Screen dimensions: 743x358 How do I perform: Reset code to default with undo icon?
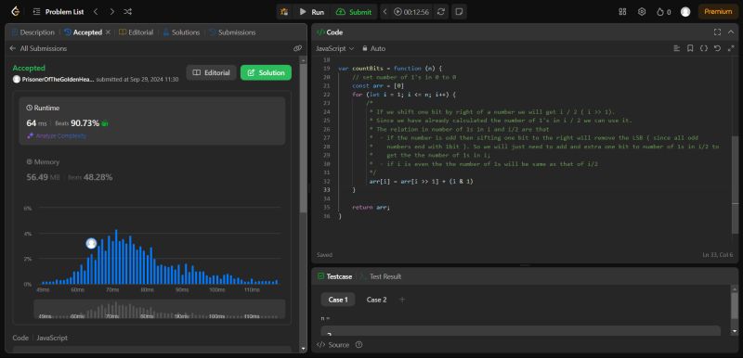tap(717, 48)
